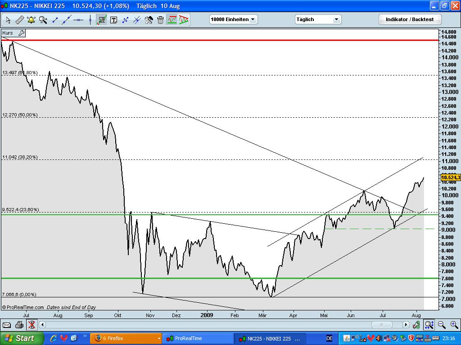The image size is (461, 345).
Task: Expand the quick launch chevron
Action: pos(85,336)
